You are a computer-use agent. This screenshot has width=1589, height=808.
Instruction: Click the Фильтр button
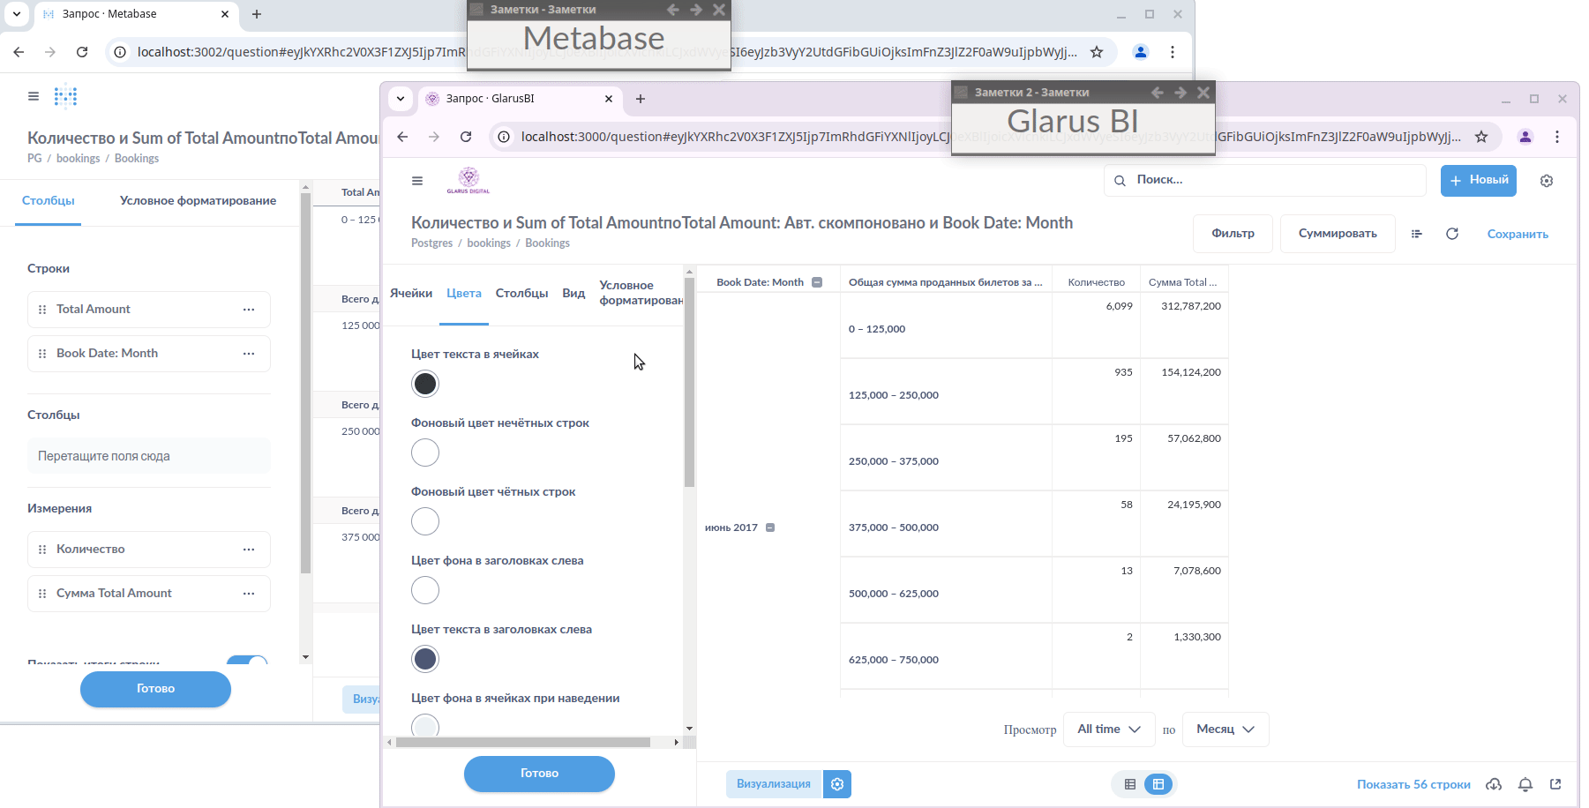tap(1233, 234)
